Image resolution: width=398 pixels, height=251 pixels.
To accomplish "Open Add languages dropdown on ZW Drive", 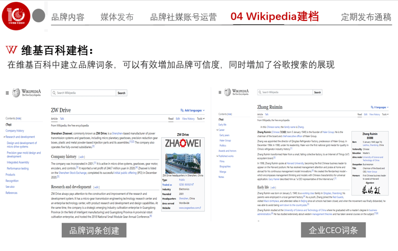I will [192, 110].
